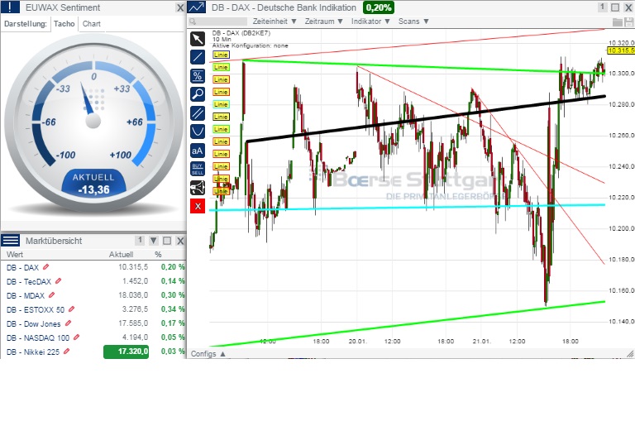The height and width of the screenshot is (445, 635).
Task: Select the aA text annotation tool
Action: (x=198, y=151)
